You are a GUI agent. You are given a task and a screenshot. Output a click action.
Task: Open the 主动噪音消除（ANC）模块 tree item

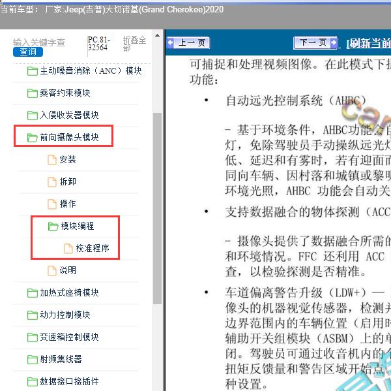(91, 70)
